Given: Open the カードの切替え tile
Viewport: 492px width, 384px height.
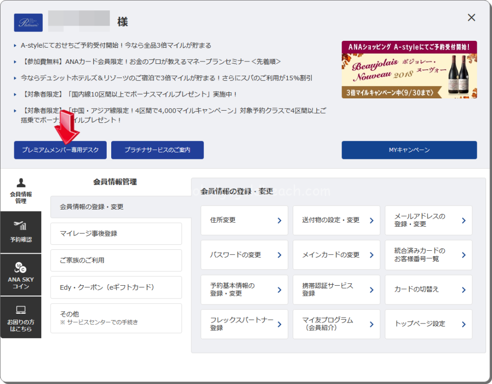Looking at the screenshot, I should click(429, 290).
